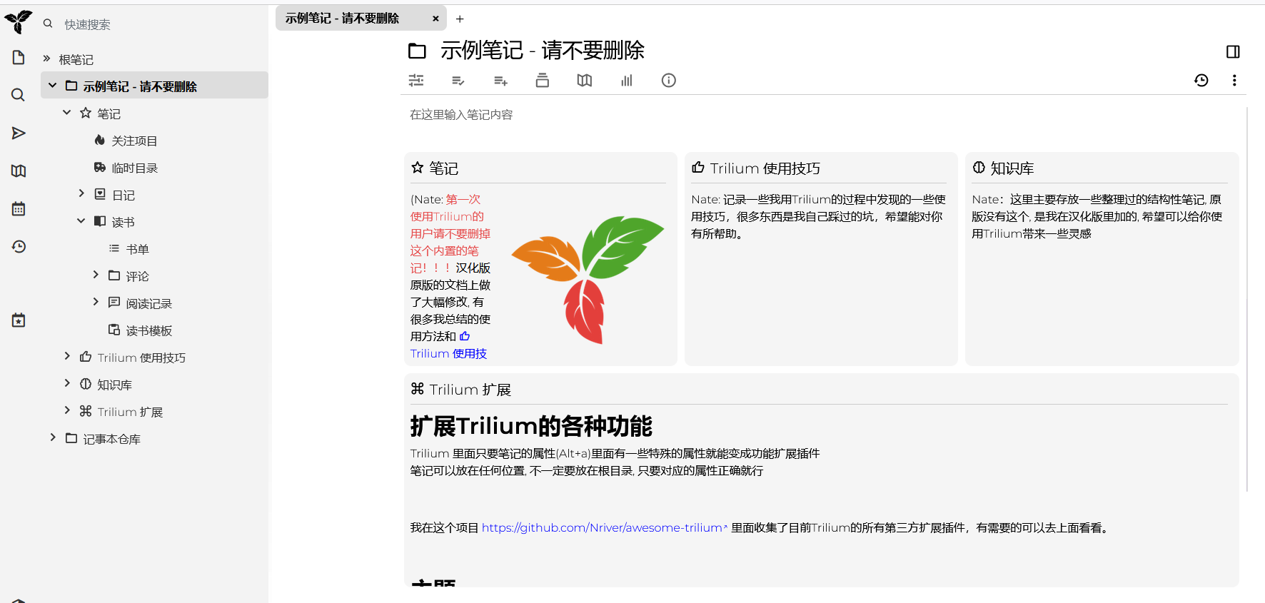This screenshot has width=1265, height=603.
Task: Open note map ribbon icon
Action: coord(585,81)
